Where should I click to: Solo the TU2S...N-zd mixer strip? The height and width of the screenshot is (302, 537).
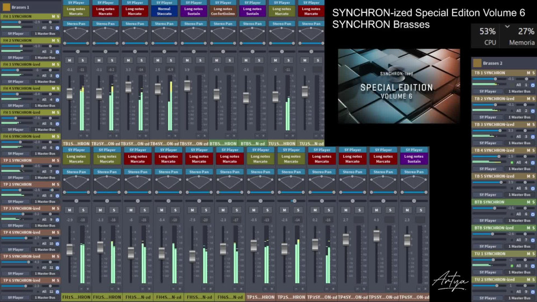coord(318,60)
